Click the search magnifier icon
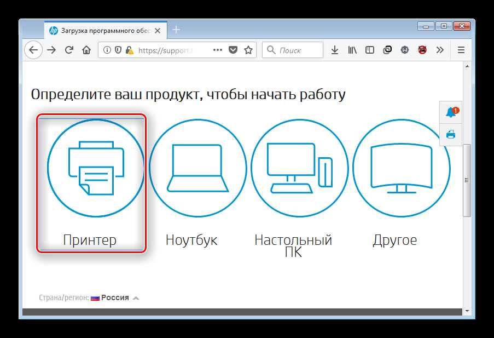Screen dimensions: 494x338 tap(271, 50)
